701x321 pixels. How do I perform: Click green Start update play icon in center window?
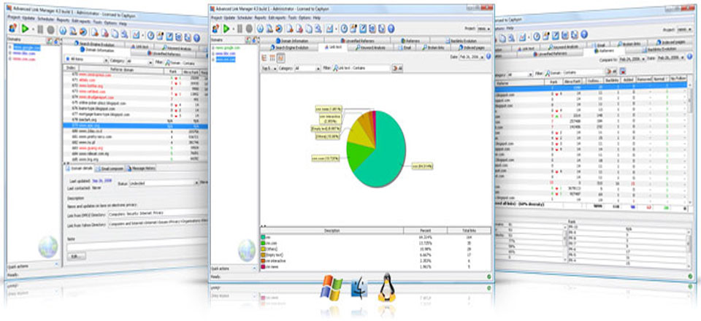pos(226,28)
